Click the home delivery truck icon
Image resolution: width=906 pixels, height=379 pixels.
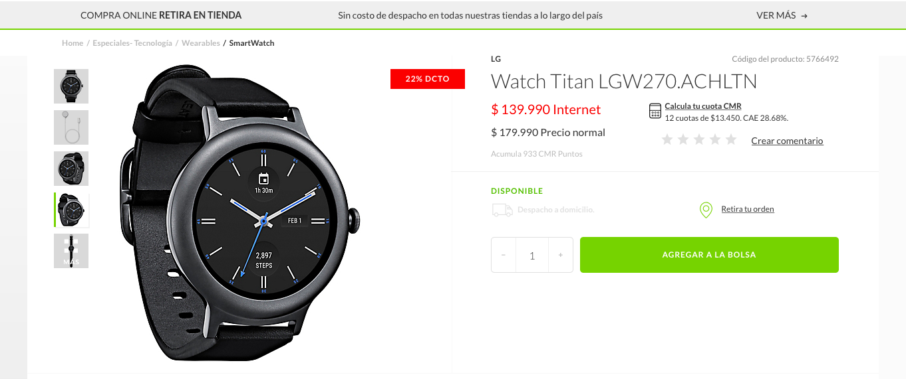pos(502,210)
